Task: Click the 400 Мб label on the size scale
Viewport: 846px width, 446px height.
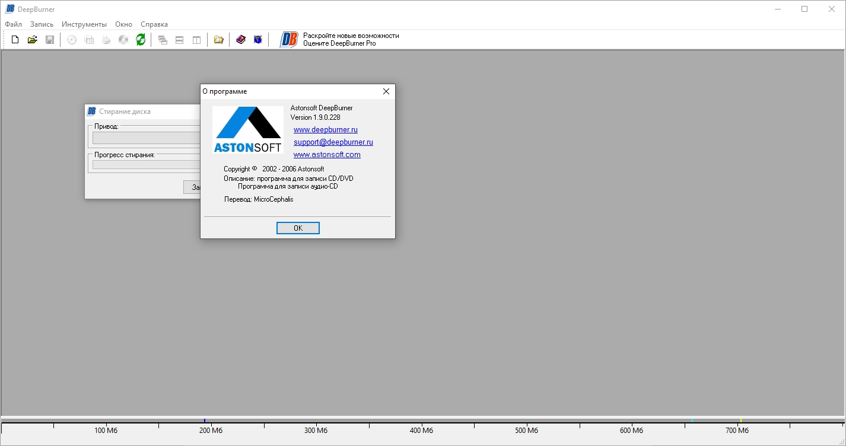Action: pyautogui.click(x=421, y=431)
